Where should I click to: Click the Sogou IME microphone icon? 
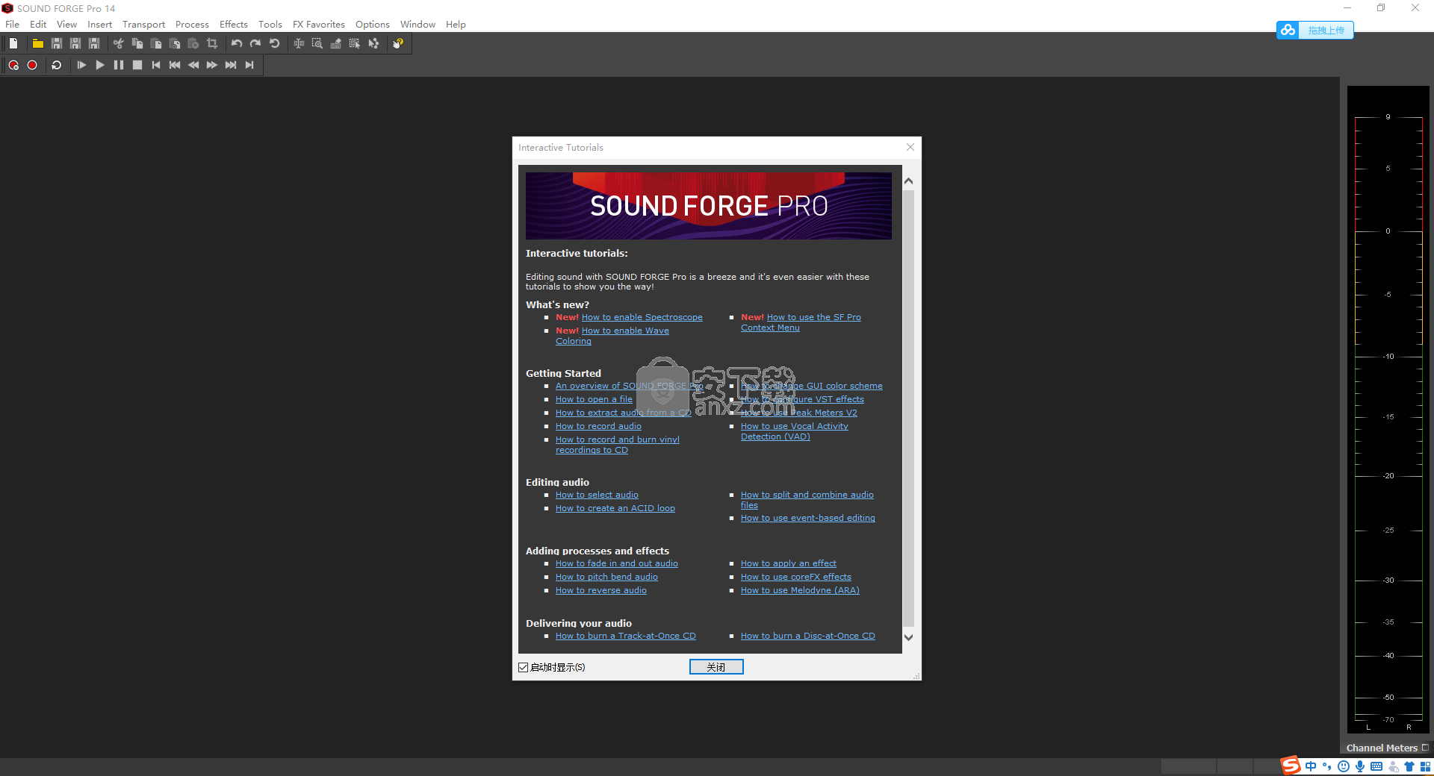1360,766
